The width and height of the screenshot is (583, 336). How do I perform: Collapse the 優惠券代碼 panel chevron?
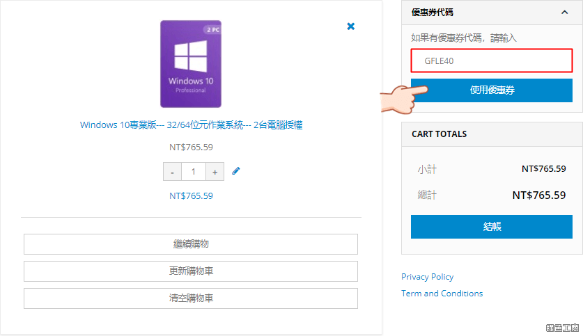[x=564, y=13]
